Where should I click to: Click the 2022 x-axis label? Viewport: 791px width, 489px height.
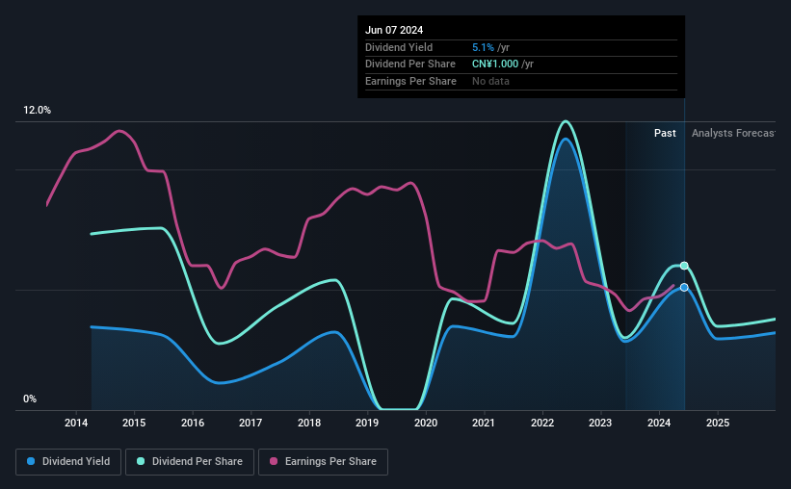point(542,423)
